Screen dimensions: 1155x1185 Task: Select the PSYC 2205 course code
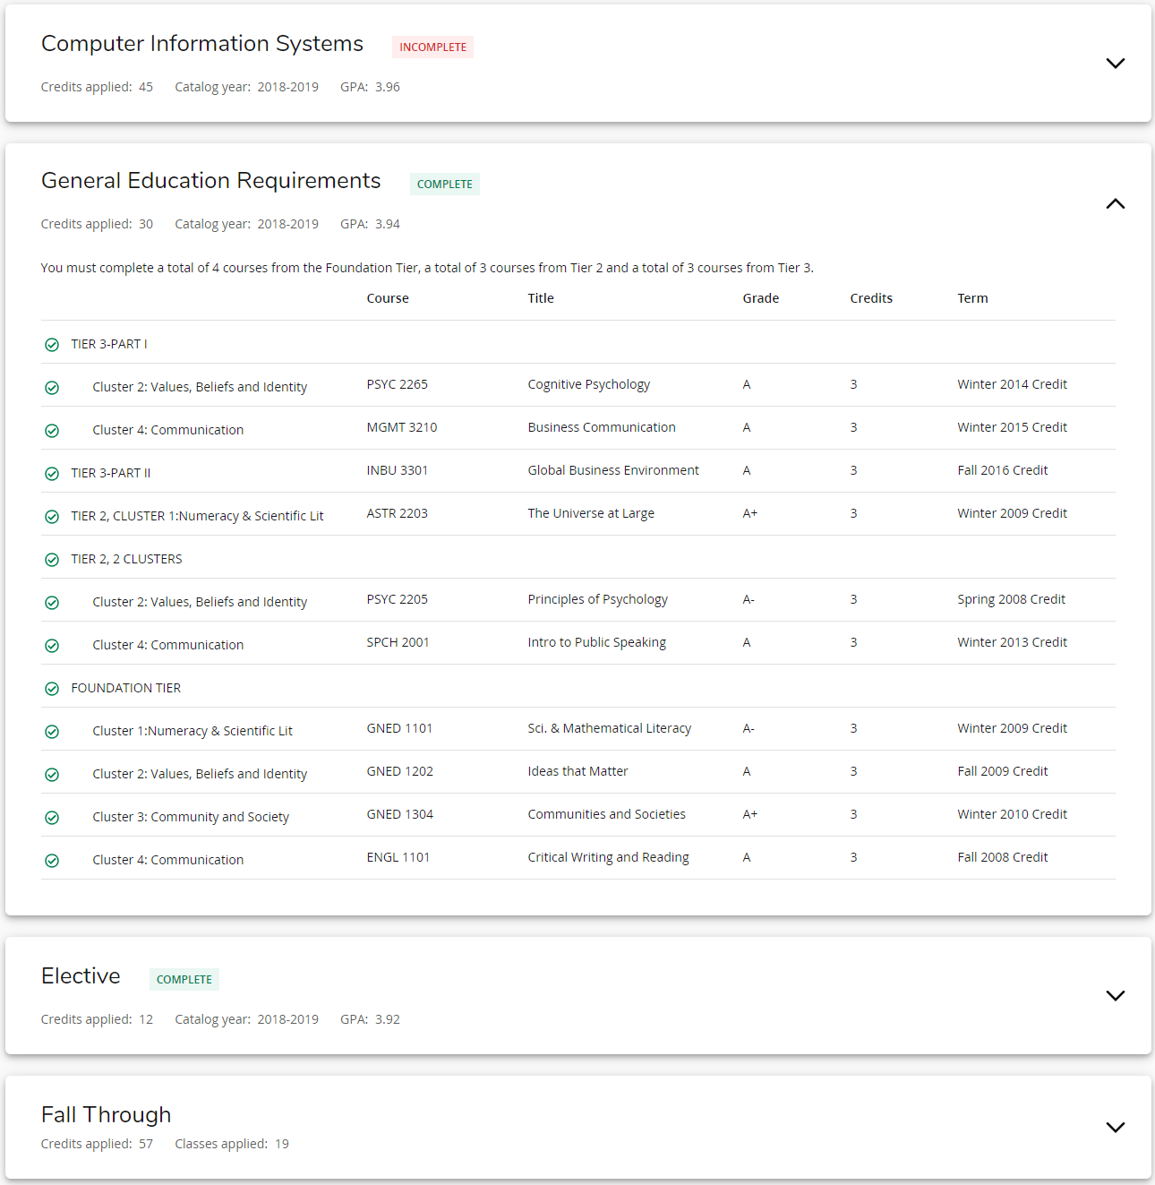click(397, 599)
